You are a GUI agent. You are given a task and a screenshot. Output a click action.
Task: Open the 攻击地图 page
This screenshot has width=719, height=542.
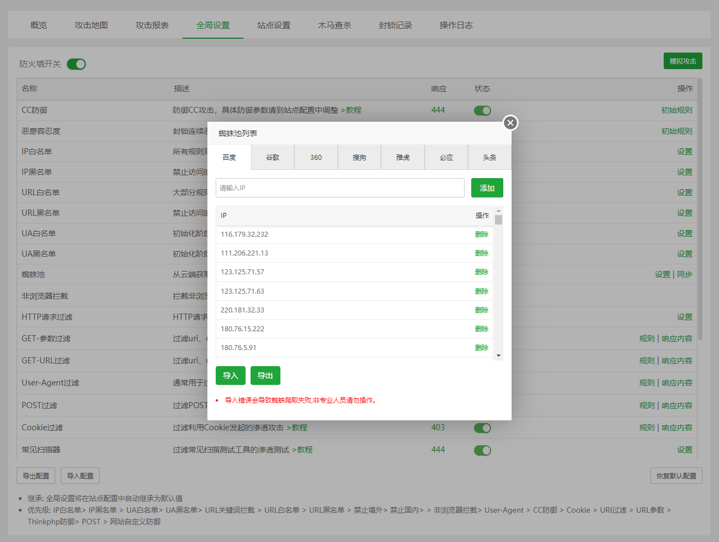click(91, 25)
